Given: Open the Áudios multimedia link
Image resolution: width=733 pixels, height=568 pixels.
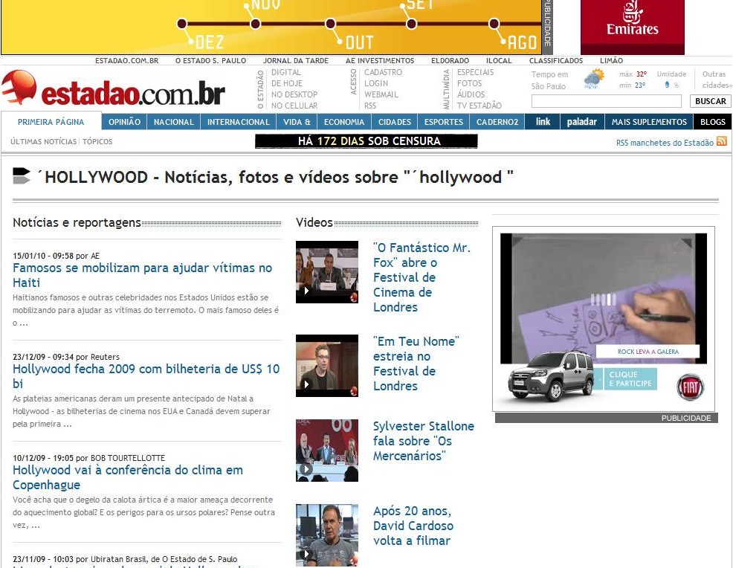Looking at the screenshot, I should [471, 94].
